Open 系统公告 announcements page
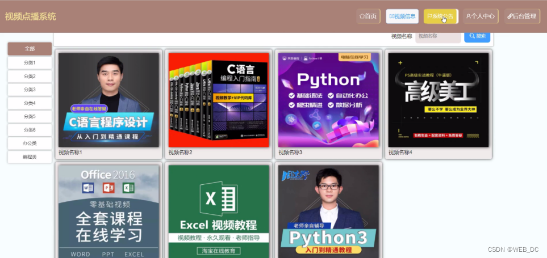Image resolution: width=547 pixels, height=258 pixels. pos(441,16)
